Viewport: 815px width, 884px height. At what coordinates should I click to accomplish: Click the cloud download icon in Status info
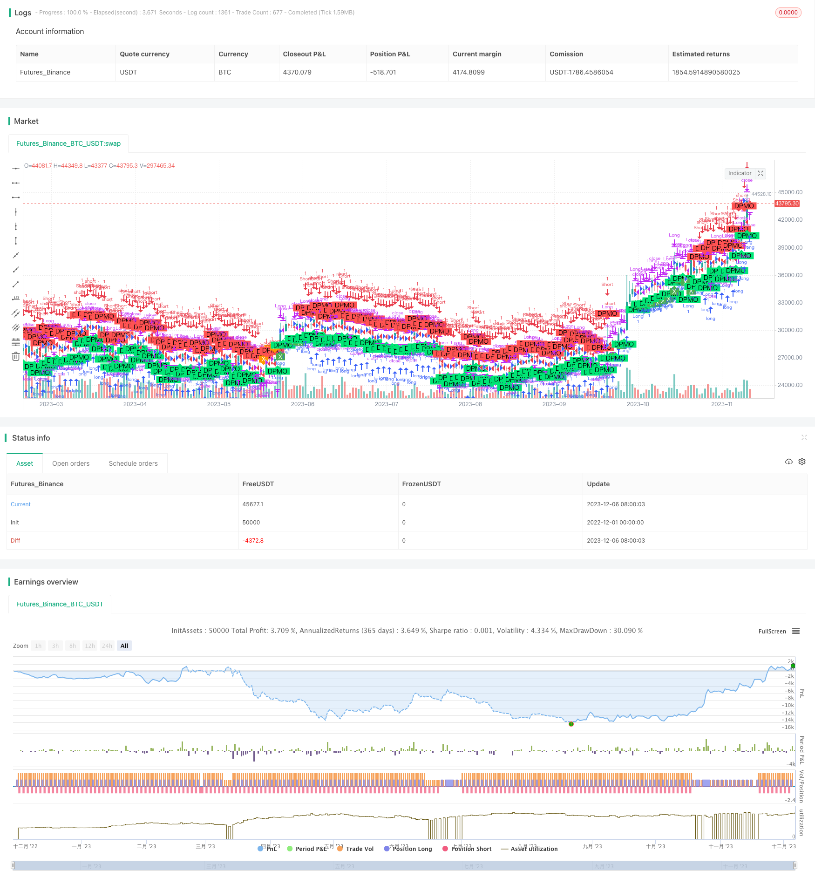pos(788,462)
